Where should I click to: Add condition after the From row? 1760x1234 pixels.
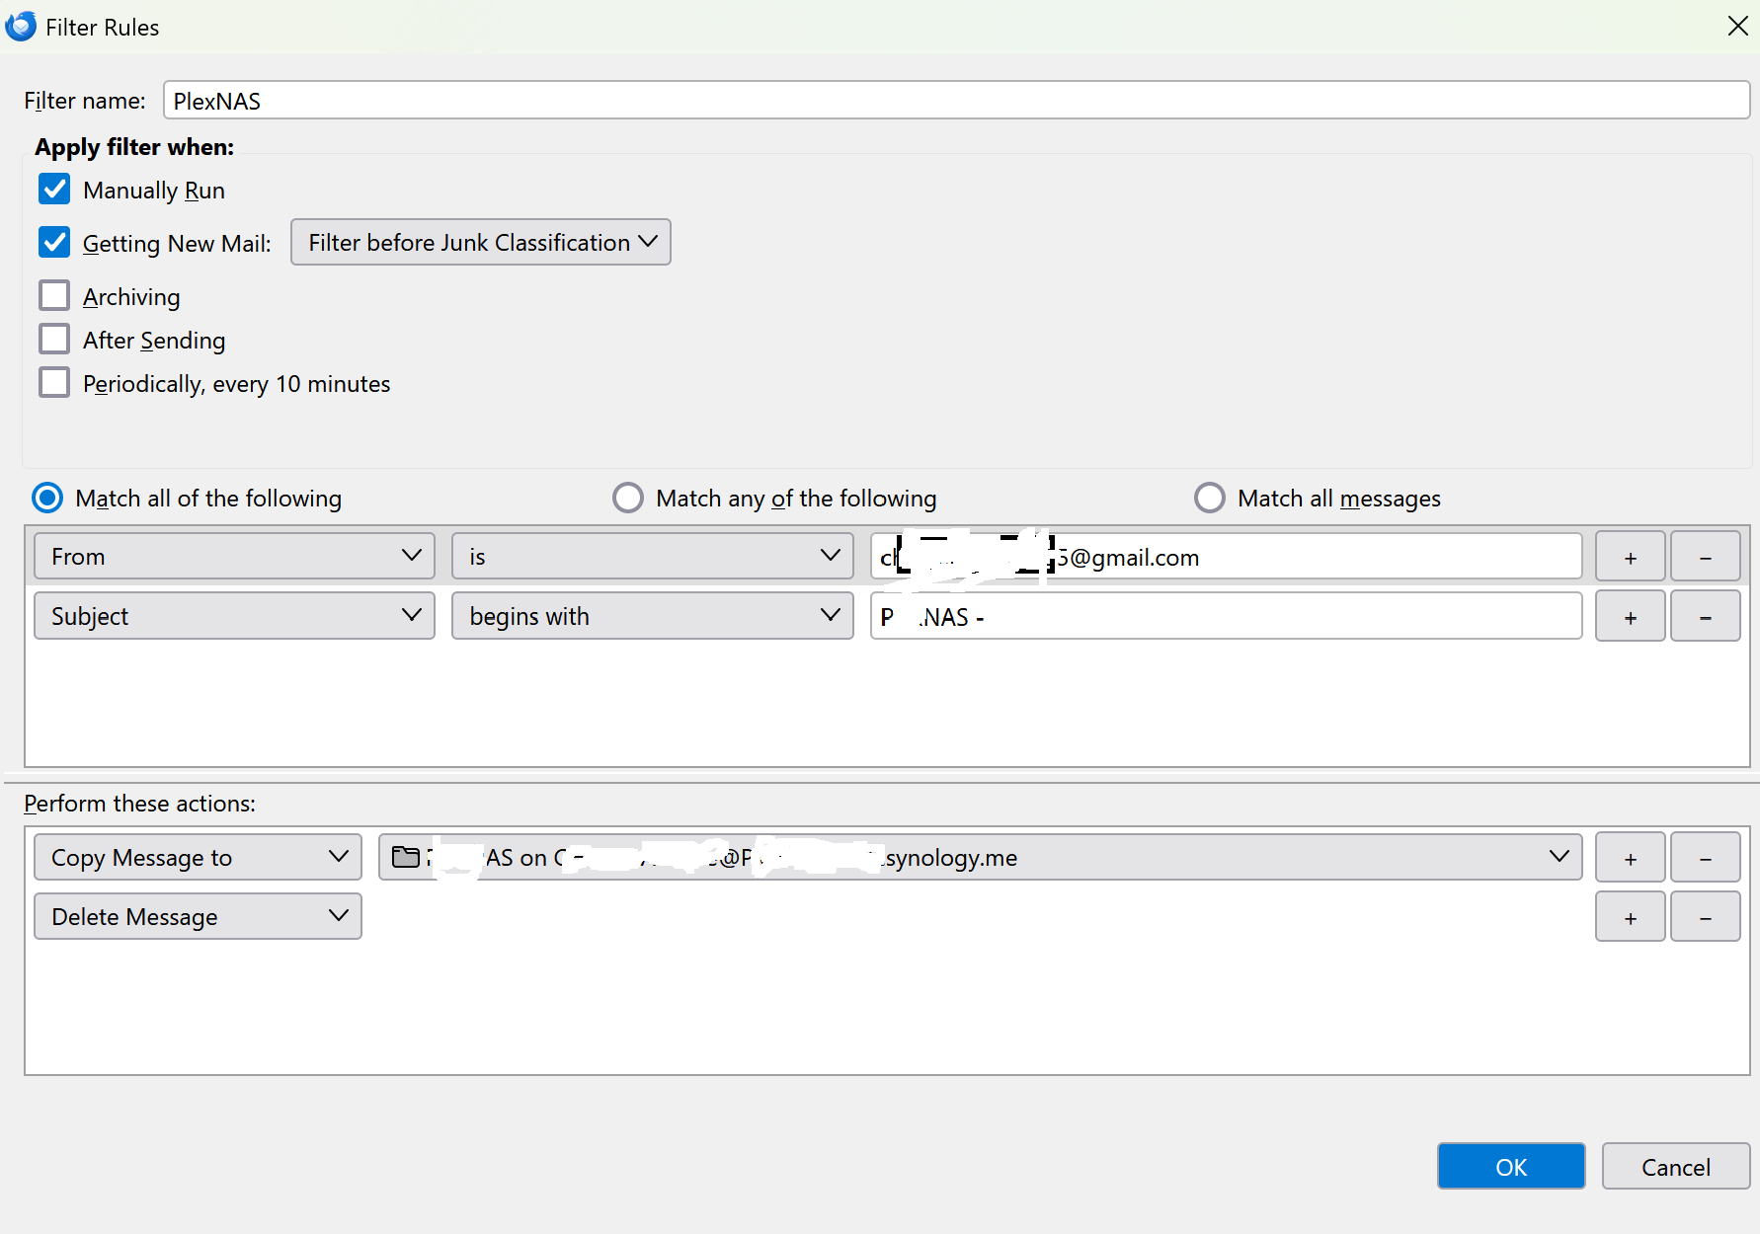pyautogui.click(x=1631, y=557)
